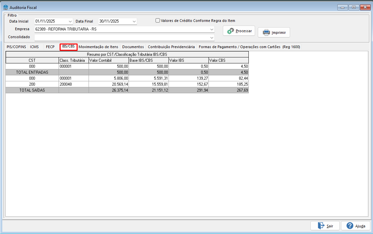Click the gear icon on Processar

230,31
